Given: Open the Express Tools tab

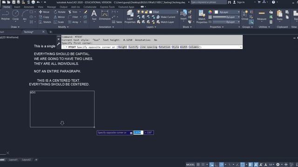Looking at the screenshot, I should coord(108,7).
